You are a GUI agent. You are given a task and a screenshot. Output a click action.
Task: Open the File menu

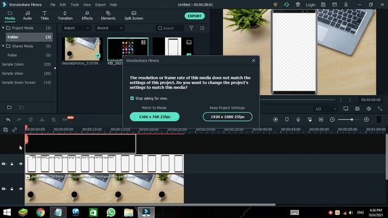click(x=53, y=5)
